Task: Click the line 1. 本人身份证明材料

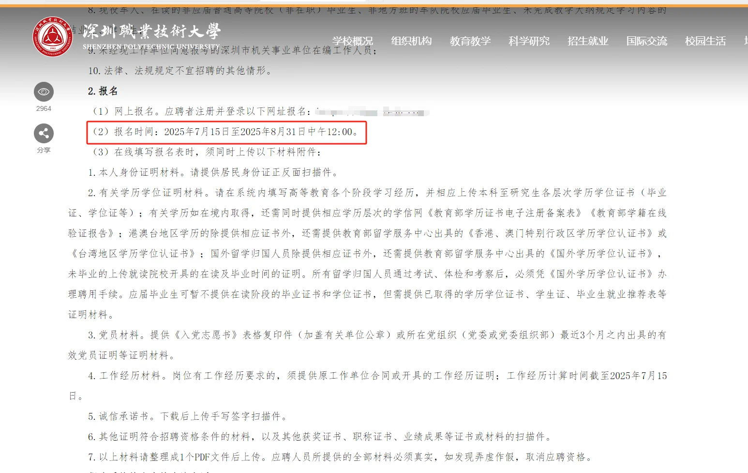Action: point(214,172)
